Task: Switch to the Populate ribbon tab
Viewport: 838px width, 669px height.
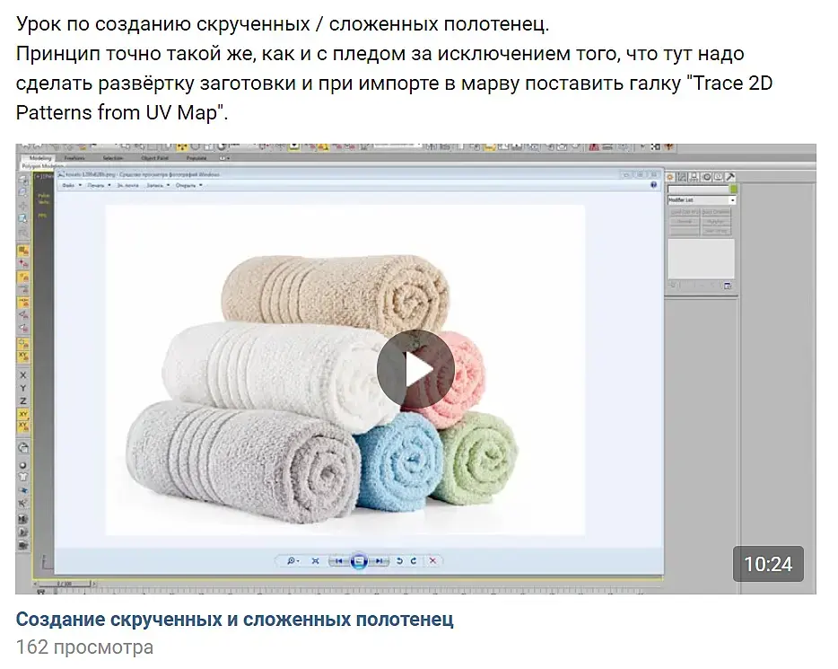Action: [x=196, y=158]
